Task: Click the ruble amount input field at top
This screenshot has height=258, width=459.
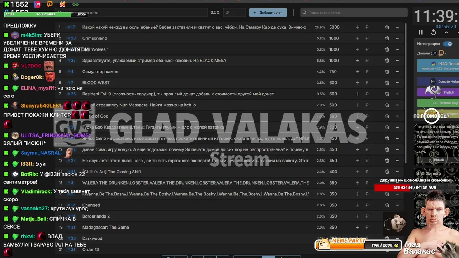Action: (x=235, y=13)
